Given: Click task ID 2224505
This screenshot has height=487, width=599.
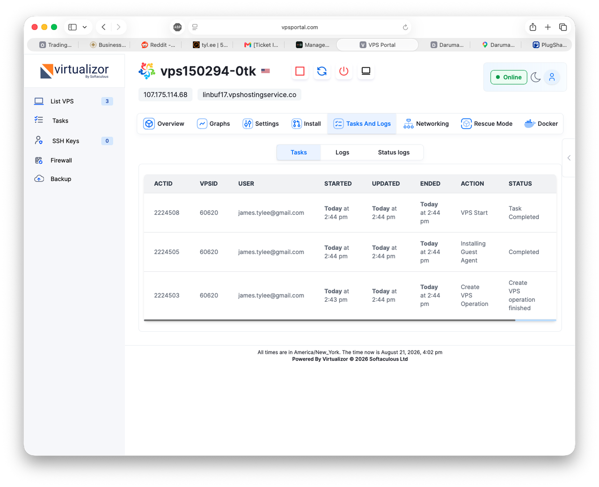Looking at the screenshot, I should pyautogui.click(x=167, y=252).
